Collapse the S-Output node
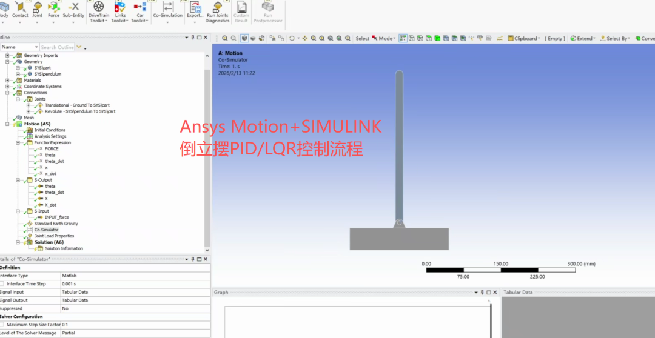This screenshot has width=655, height=338. 18,181
